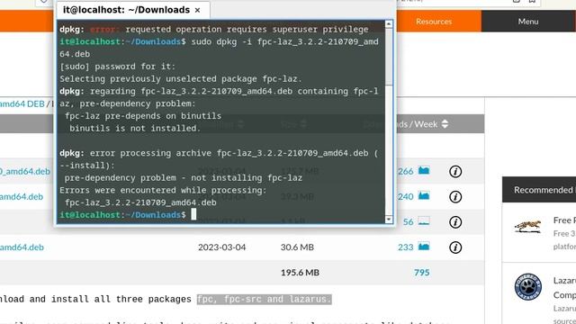Show info icon for the 240 downloads row

[x=455, y=196]
